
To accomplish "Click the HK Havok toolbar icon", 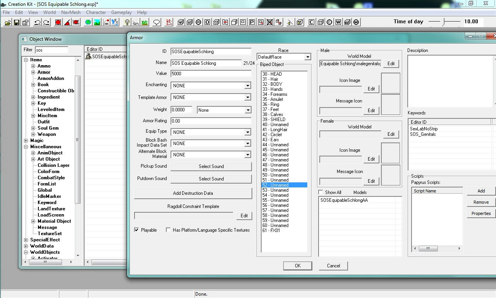I will (x=106, y=22).
